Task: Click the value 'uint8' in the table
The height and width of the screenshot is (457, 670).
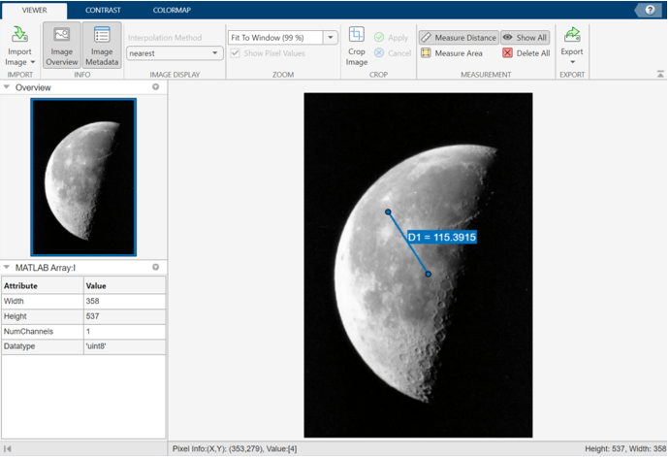Action: [x=96, y=346]
